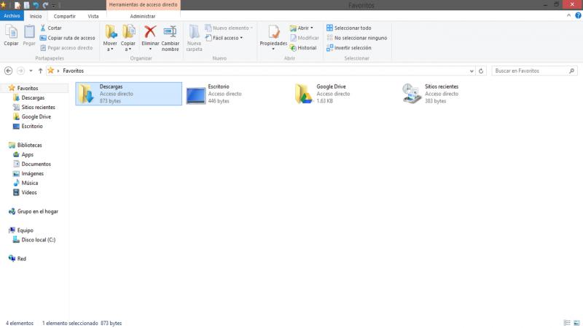
Task: Click the Propiedades icon in ribbon
Action: click(273, 31)
